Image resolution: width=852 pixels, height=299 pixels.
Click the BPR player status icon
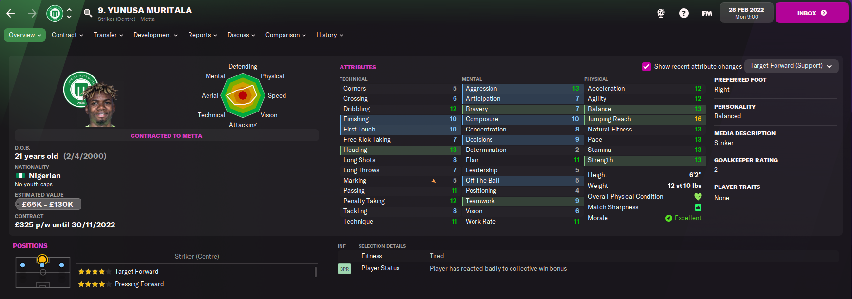pyautogui.click(x=344, y=269)
